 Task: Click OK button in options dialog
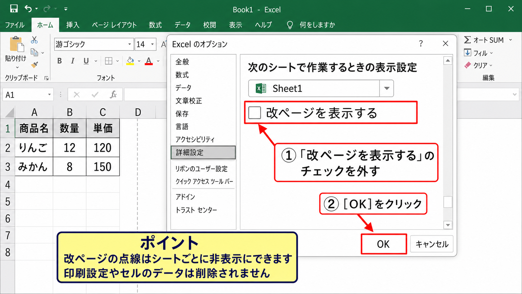point(384,244)
